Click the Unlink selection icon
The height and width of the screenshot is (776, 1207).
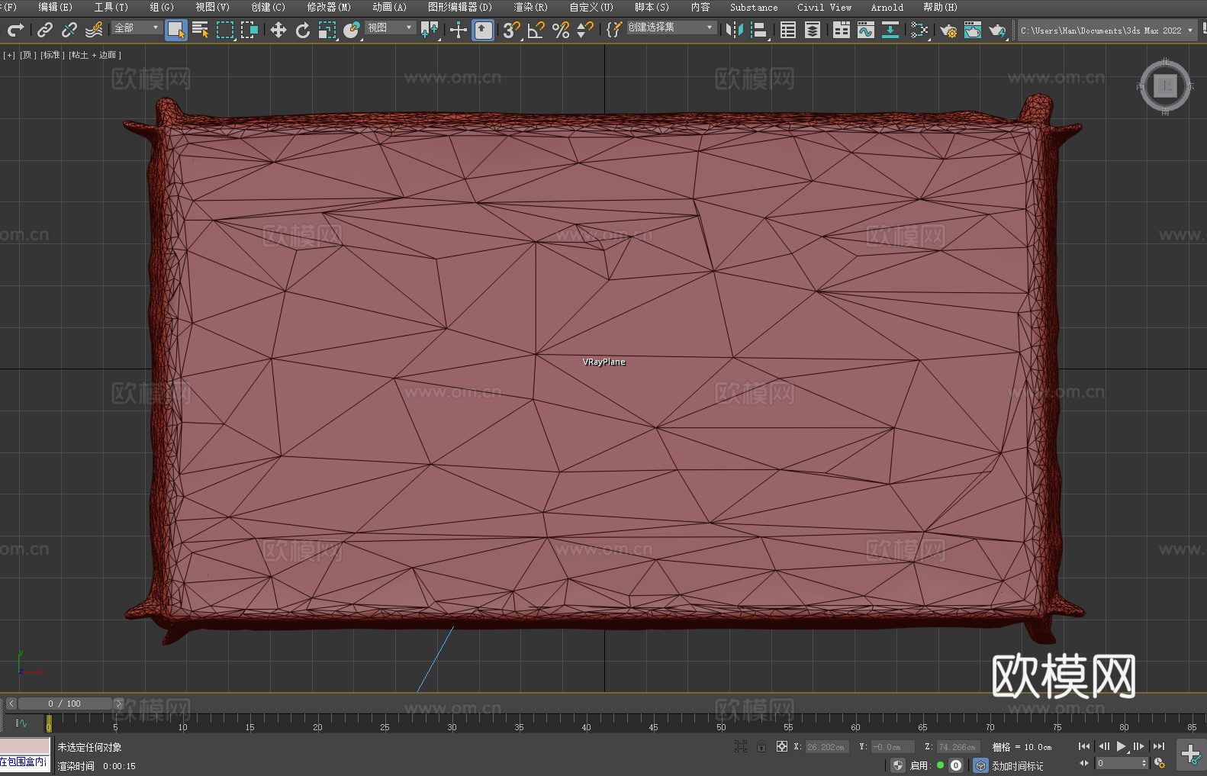pos(69,30)
